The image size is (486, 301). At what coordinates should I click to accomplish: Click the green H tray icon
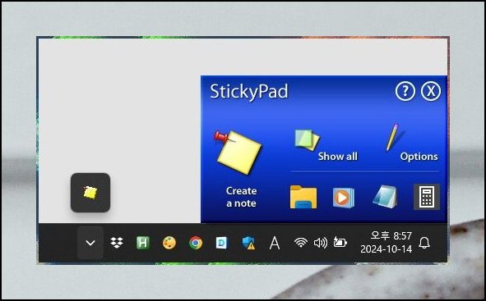(x=143, y=243)
